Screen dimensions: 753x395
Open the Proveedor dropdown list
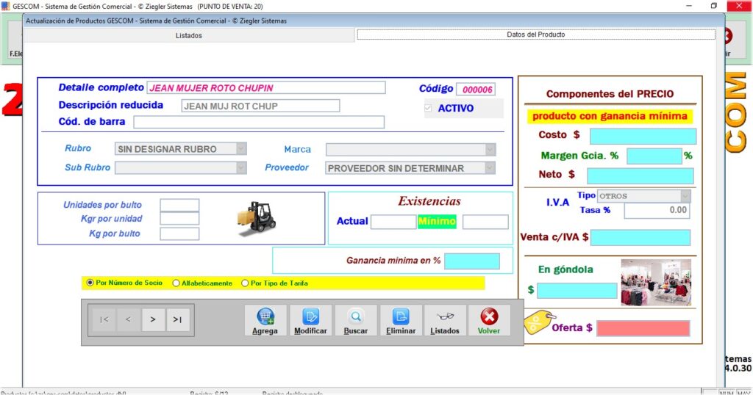(490, 168)
